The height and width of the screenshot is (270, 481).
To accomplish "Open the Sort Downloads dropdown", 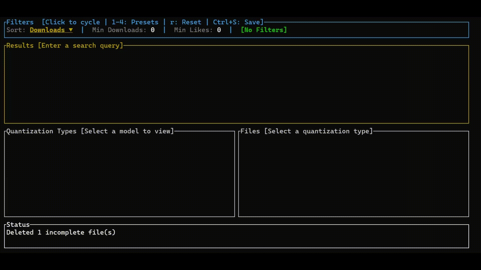I will pos(51,30).
